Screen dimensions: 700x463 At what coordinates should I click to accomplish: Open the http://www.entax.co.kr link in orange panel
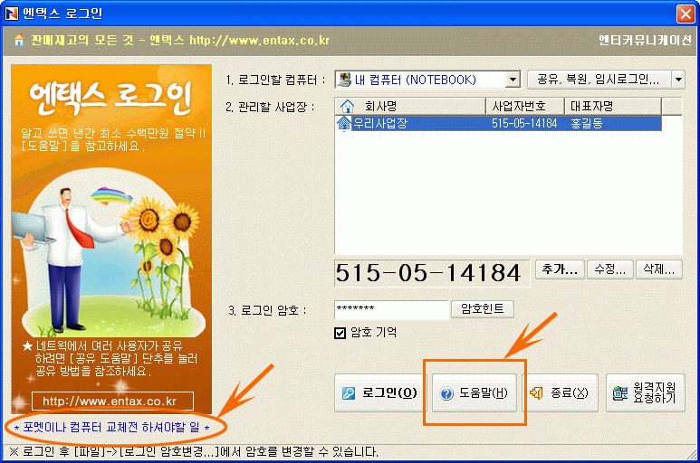[112, 402]
